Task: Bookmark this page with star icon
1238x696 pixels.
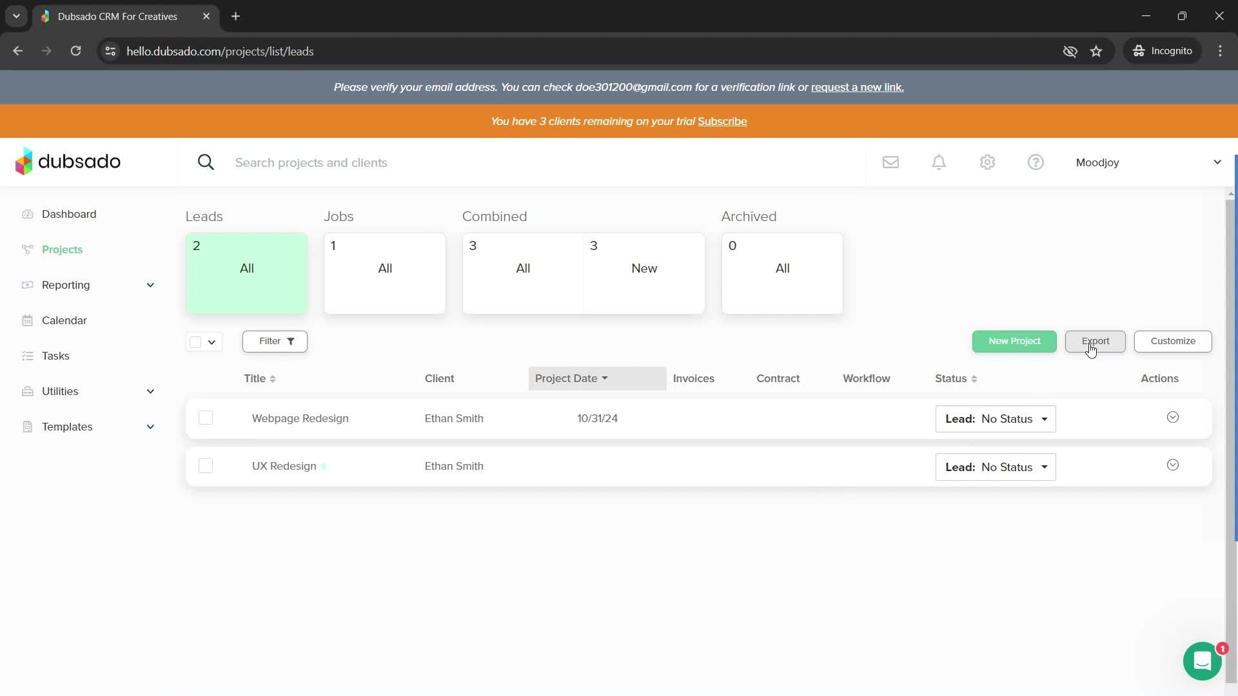Action: (x=1096, y=51)
